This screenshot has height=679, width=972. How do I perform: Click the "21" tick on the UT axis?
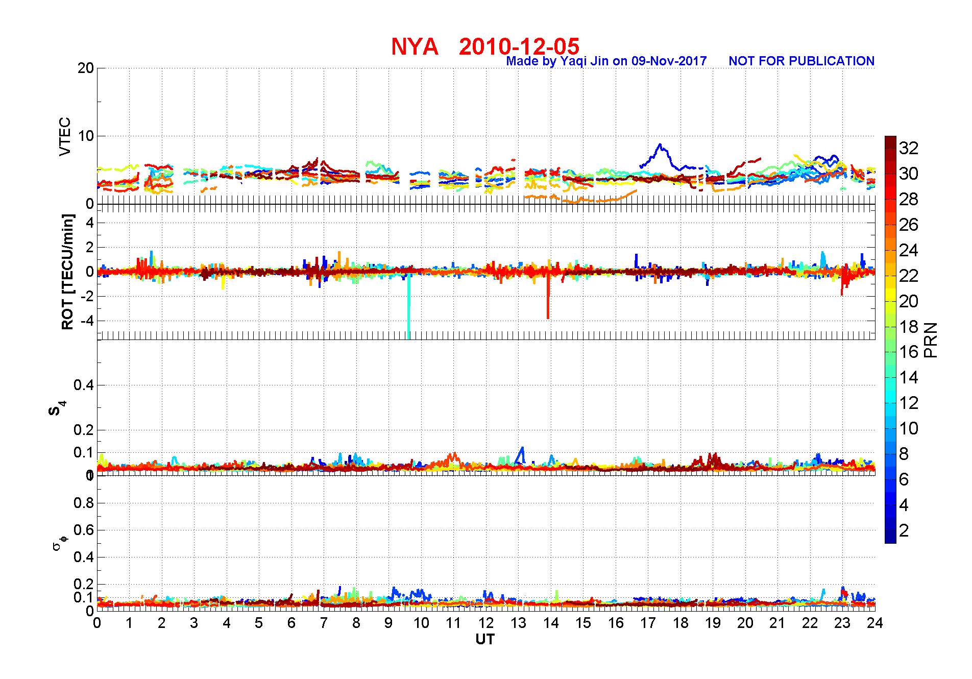point(777,623)
